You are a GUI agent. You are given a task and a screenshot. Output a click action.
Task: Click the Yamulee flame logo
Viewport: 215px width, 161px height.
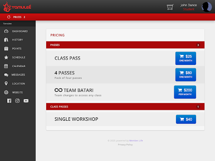pyautogui.click(x=17, y=7)
